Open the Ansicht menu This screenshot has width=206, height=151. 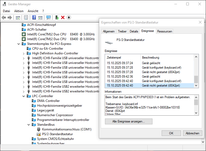[x=33, y=11]
